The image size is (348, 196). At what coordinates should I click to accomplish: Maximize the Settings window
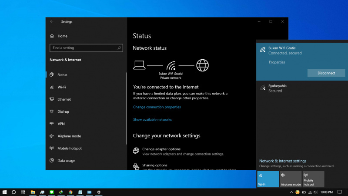271,21
